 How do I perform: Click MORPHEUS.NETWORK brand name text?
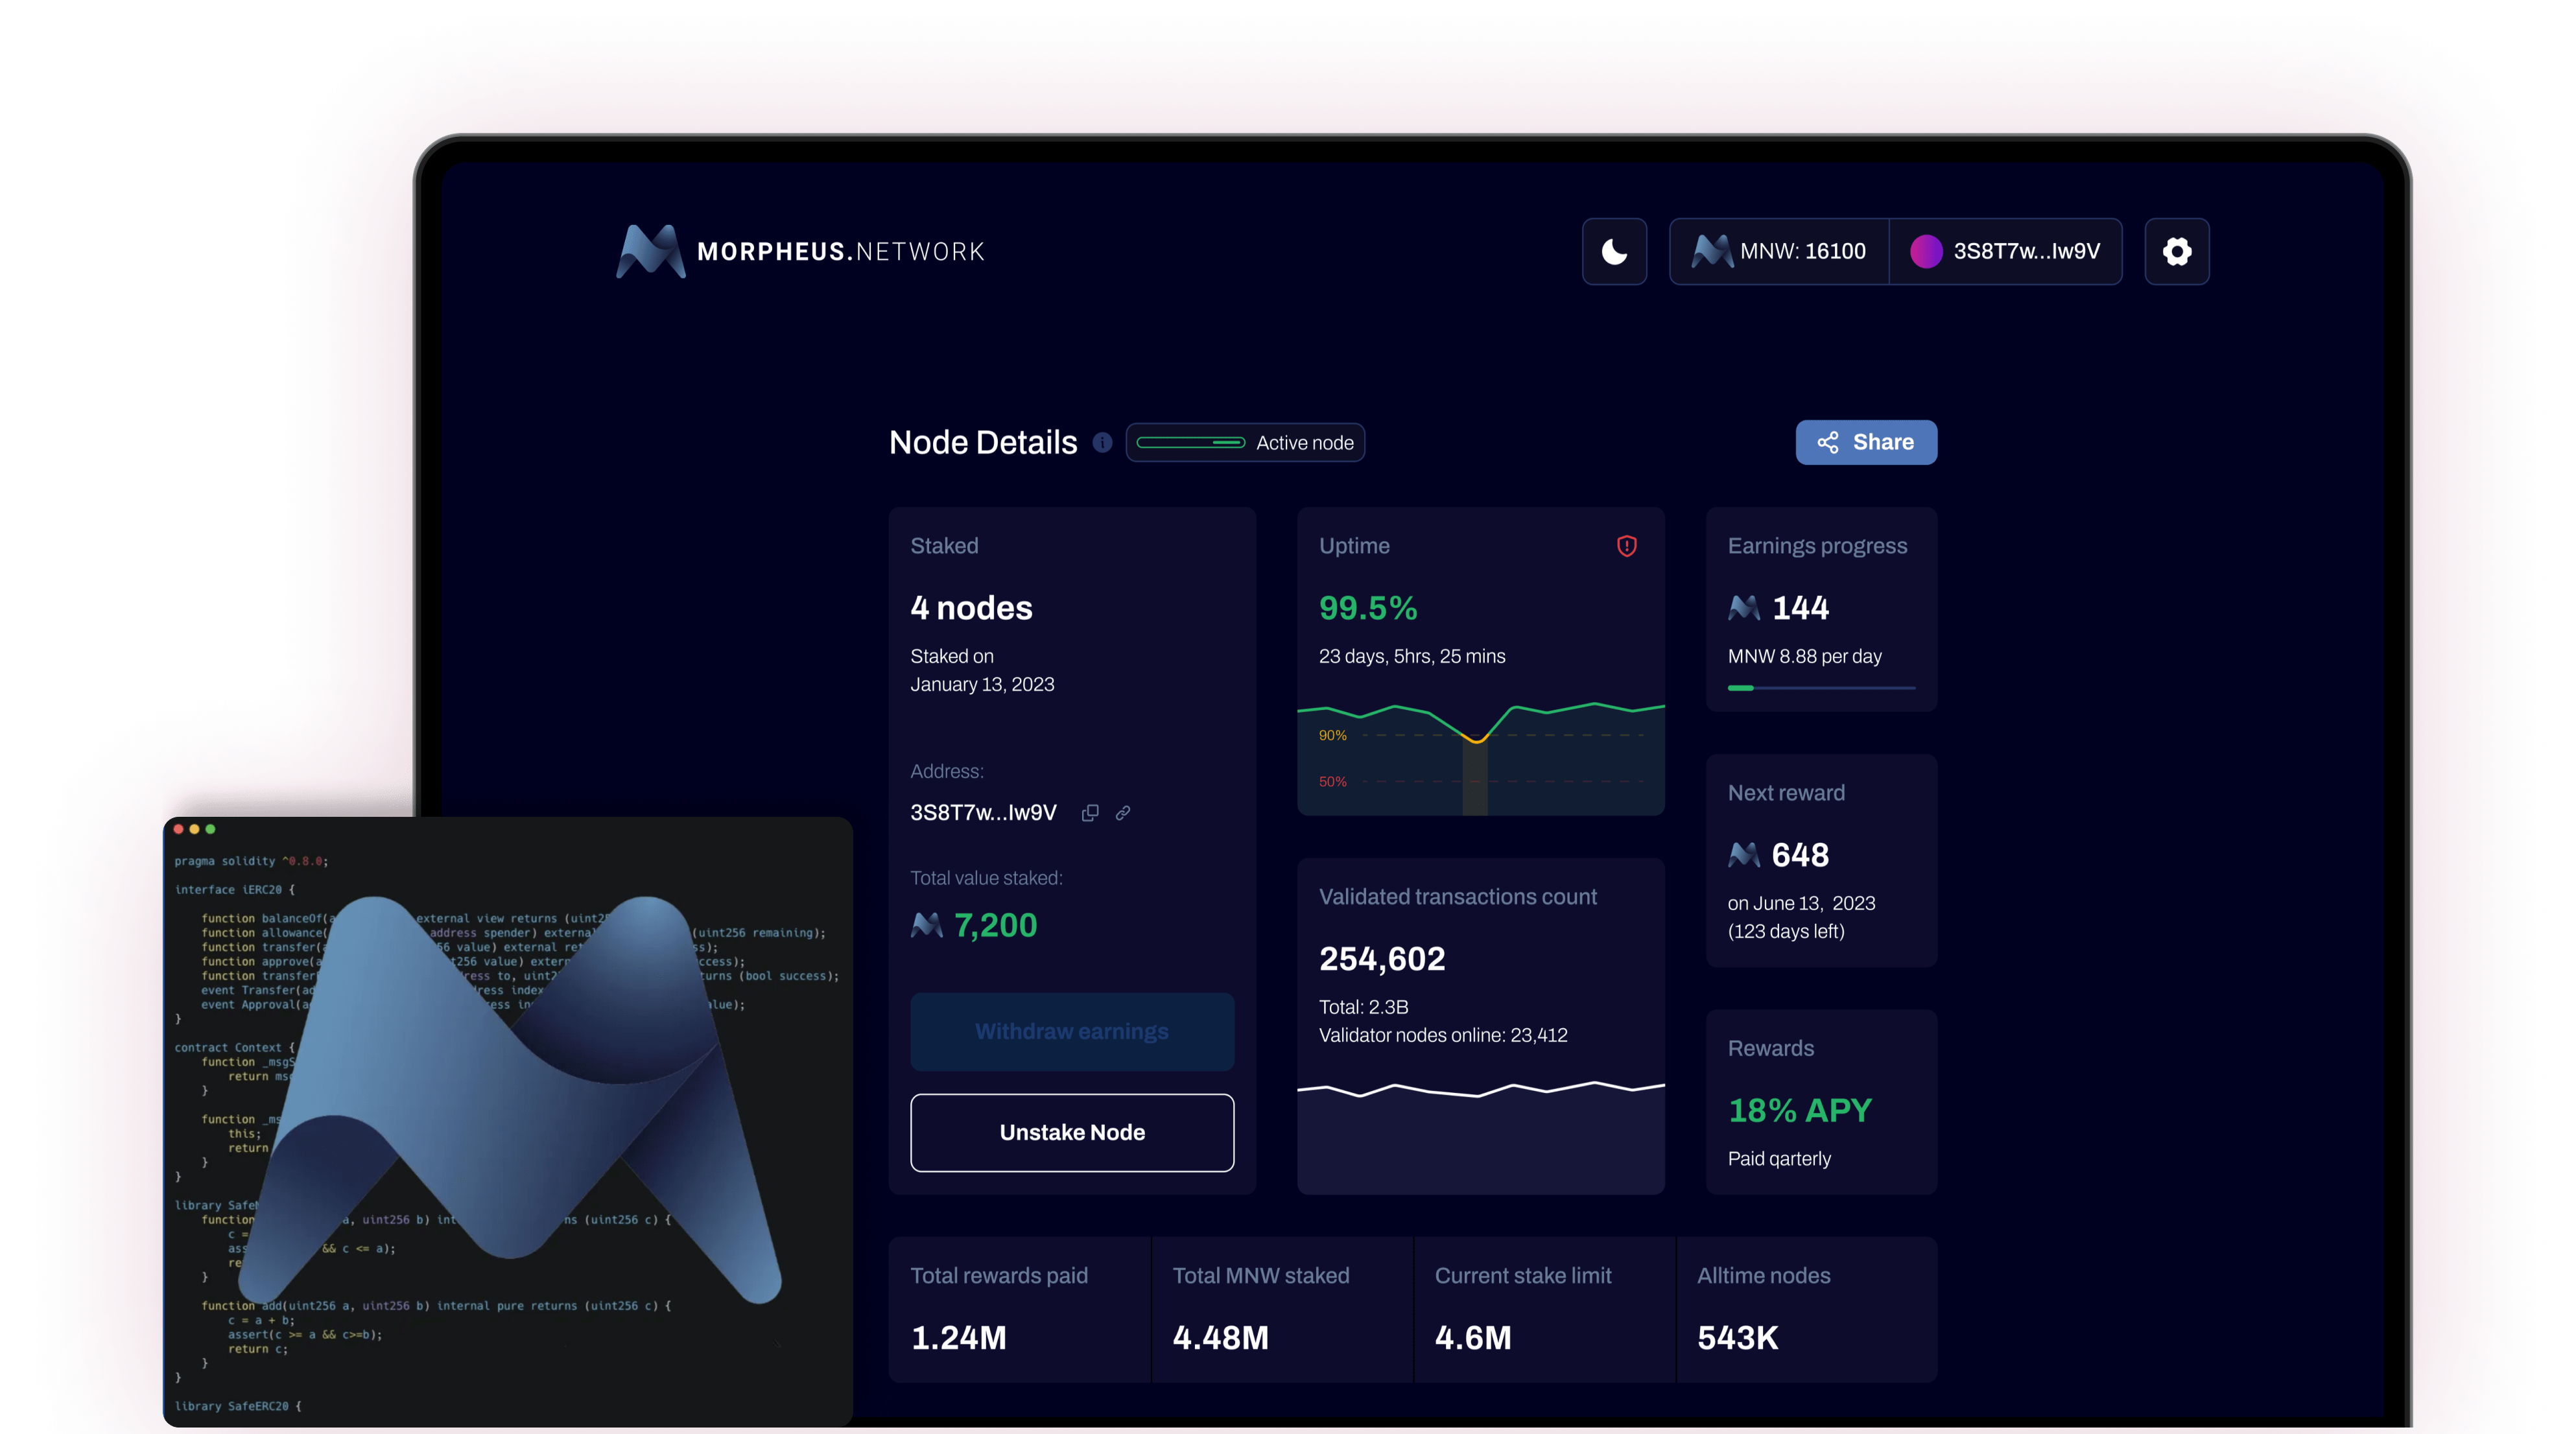[x=840, y=251]
